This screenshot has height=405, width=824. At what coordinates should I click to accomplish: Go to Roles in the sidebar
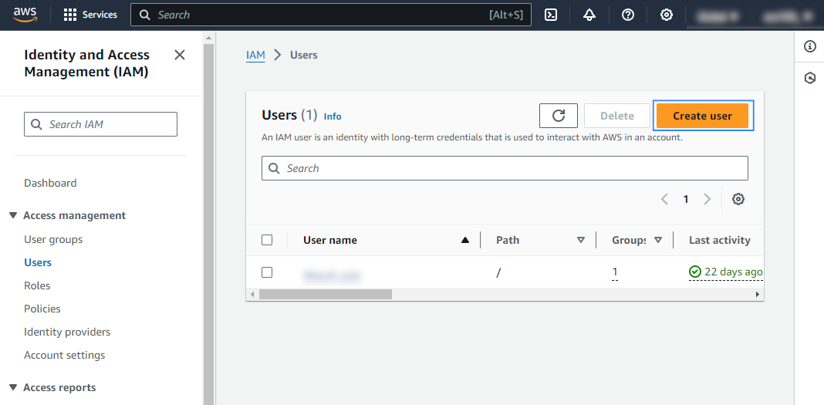pos(37,285)
